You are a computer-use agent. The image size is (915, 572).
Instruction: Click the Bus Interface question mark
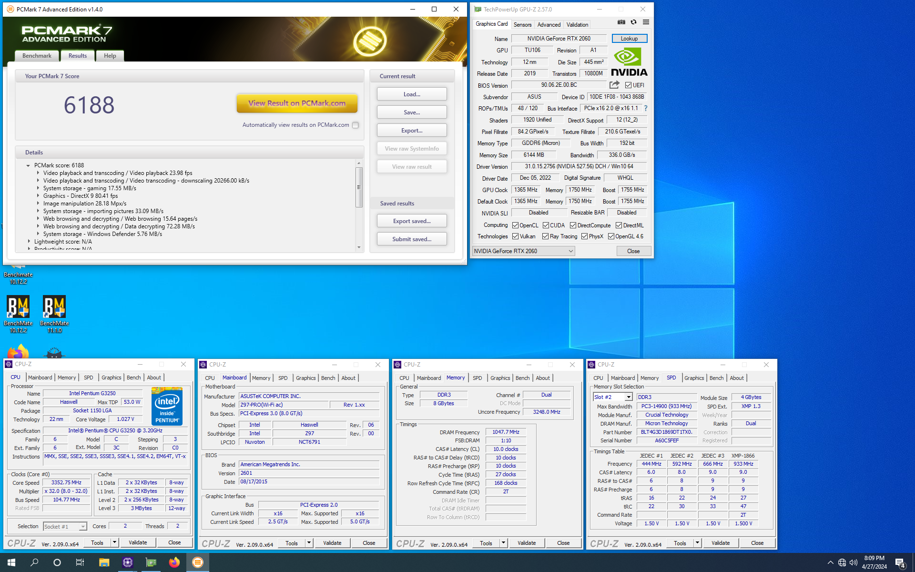[x=646, y=108]
